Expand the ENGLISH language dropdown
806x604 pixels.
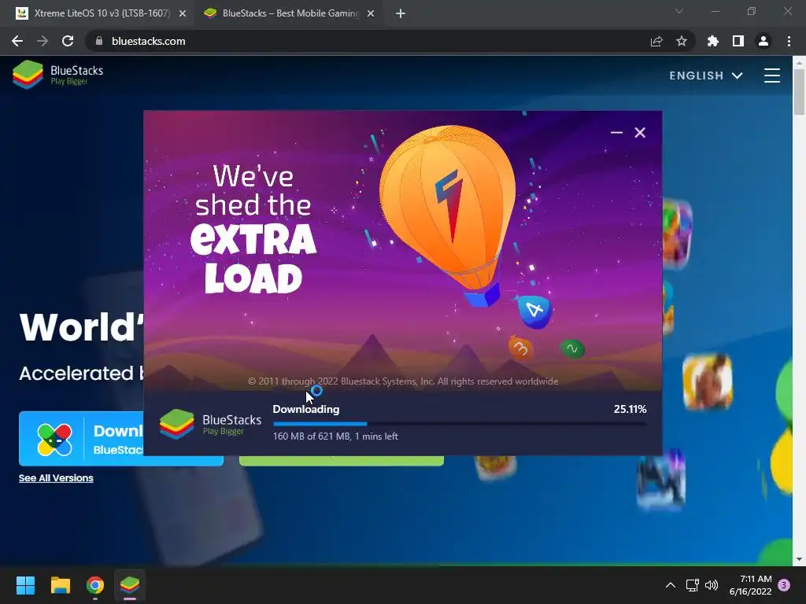706,75
